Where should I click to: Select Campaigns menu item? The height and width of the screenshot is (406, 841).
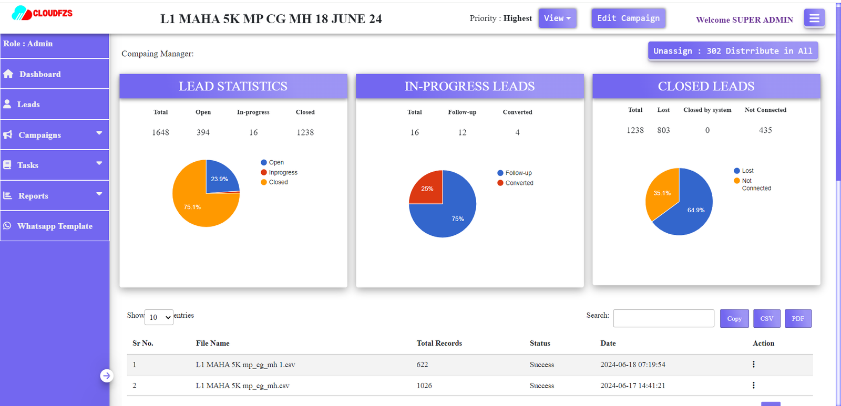55,134
